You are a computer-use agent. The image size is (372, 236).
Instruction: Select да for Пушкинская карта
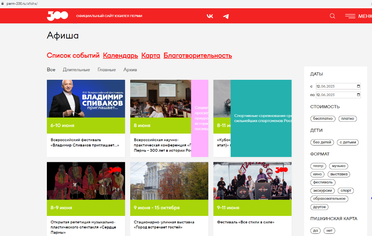coord(315,230)
